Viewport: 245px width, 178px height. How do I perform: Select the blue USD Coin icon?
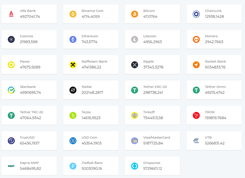73,141
